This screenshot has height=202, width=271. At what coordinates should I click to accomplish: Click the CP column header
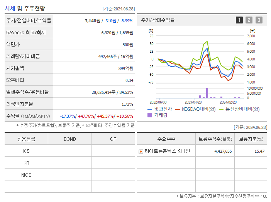point(113,139)
